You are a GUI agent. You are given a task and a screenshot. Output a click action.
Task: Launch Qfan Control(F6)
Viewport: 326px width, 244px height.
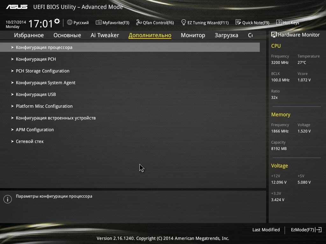(155, 23)
